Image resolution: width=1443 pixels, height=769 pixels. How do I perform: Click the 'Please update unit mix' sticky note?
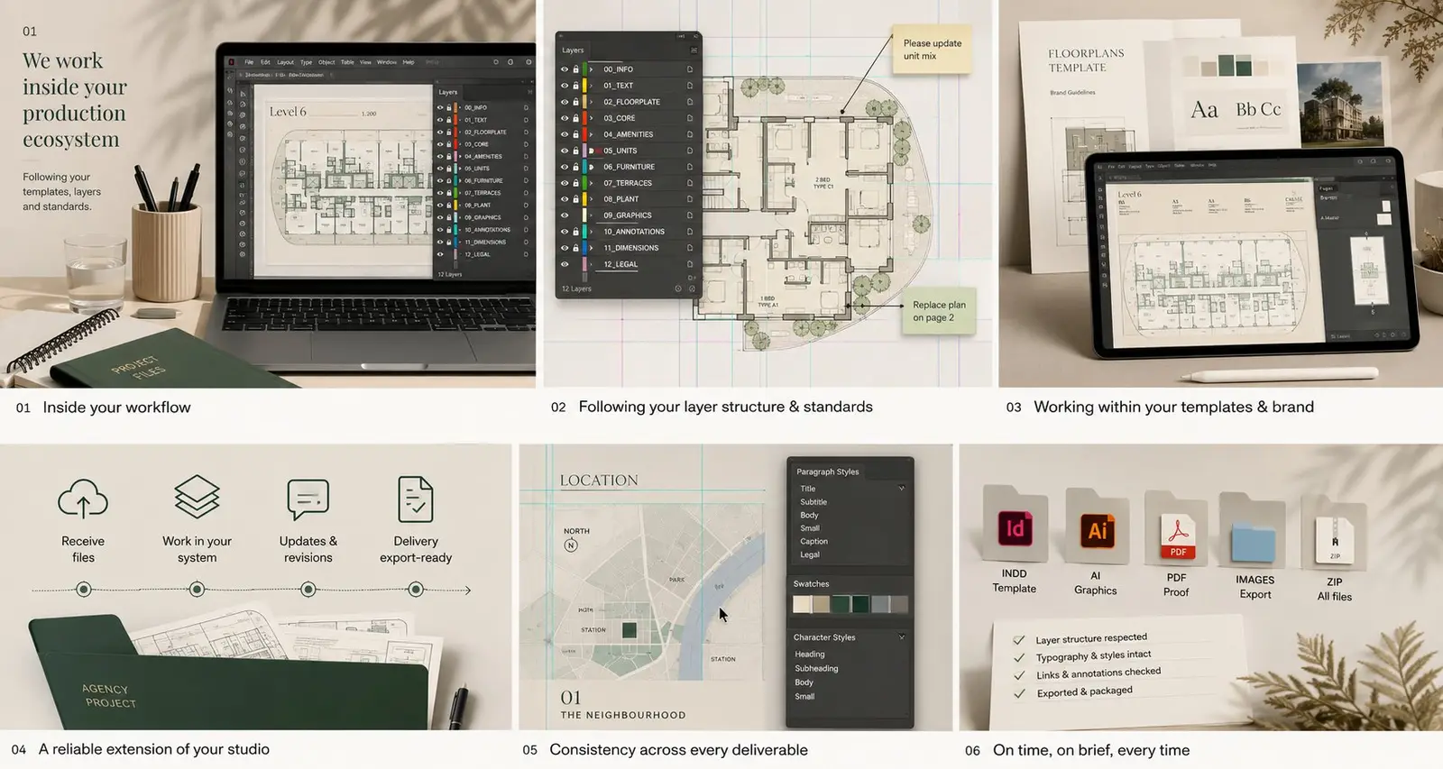tap(933, 50)
